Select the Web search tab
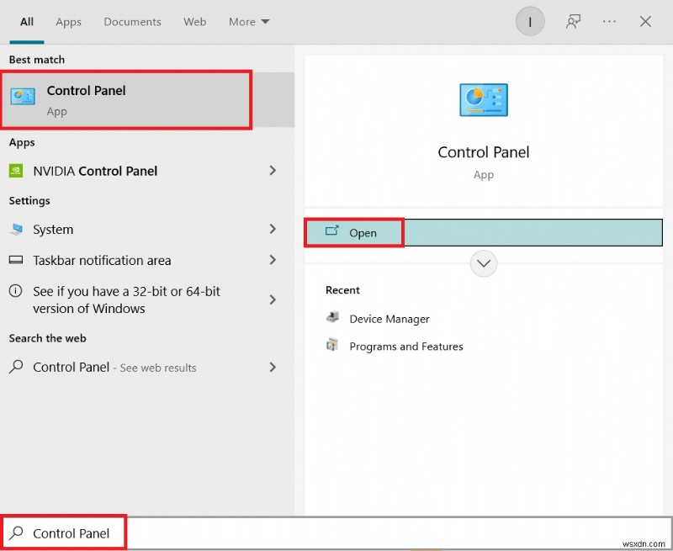 [194, 22]
